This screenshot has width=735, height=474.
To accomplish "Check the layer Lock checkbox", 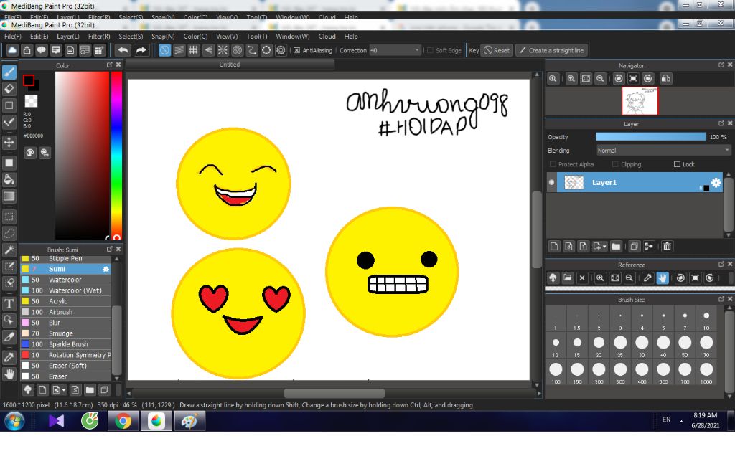I will tap(677, 164).
